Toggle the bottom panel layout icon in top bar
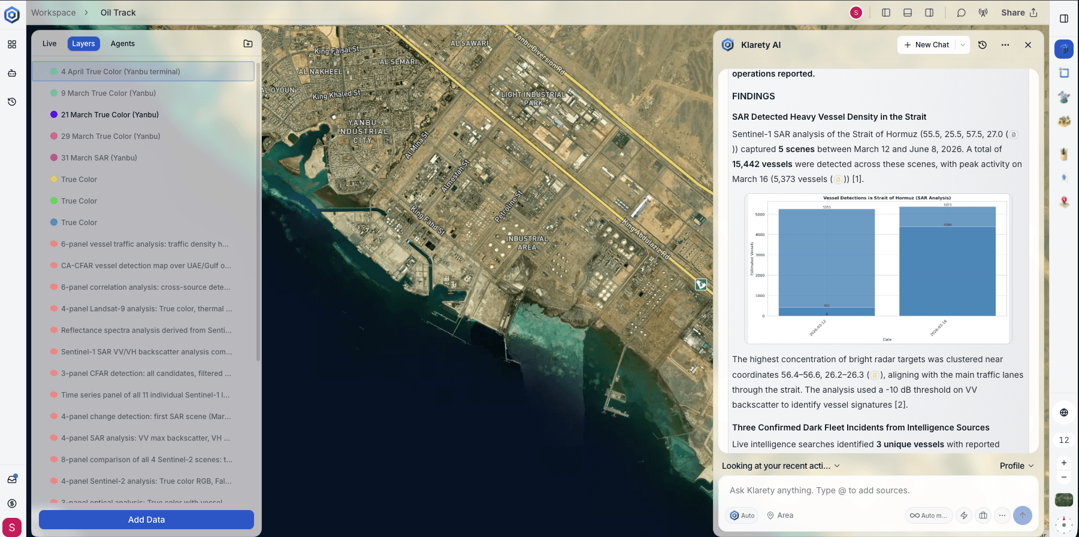The image size is (1079, 537). tap(908, 13)
